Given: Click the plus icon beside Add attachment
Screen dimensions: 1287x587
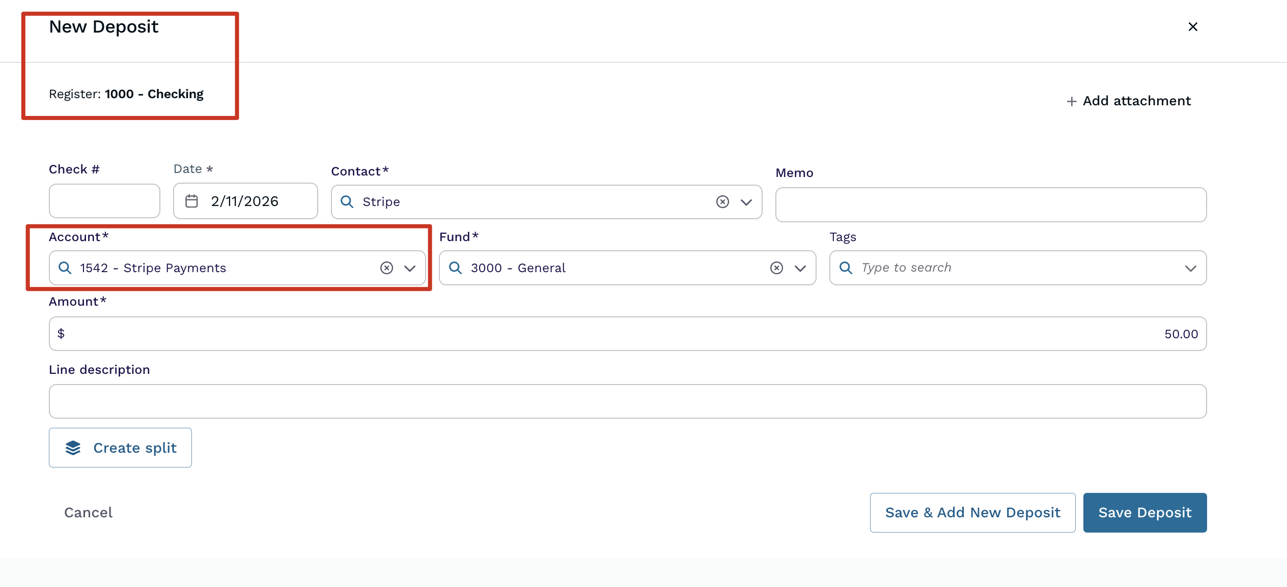Looking at the screenshot, I should 1072,101.
